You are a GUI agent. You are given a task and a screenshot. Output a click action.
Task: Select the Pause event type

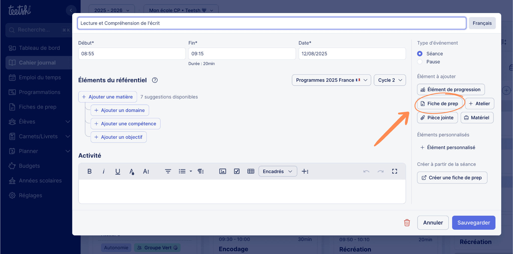420,62
